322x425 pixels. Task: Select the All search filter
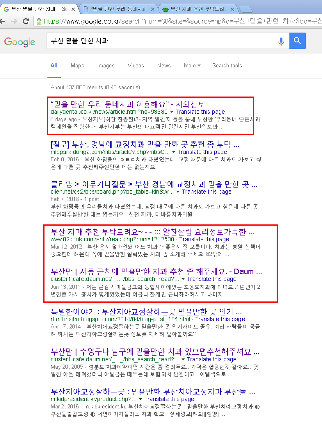click(54, 65)
